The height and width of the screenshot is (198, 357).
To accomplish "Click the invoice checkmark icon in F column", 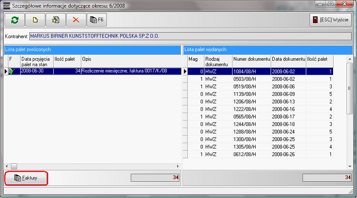I will [11, 71].
